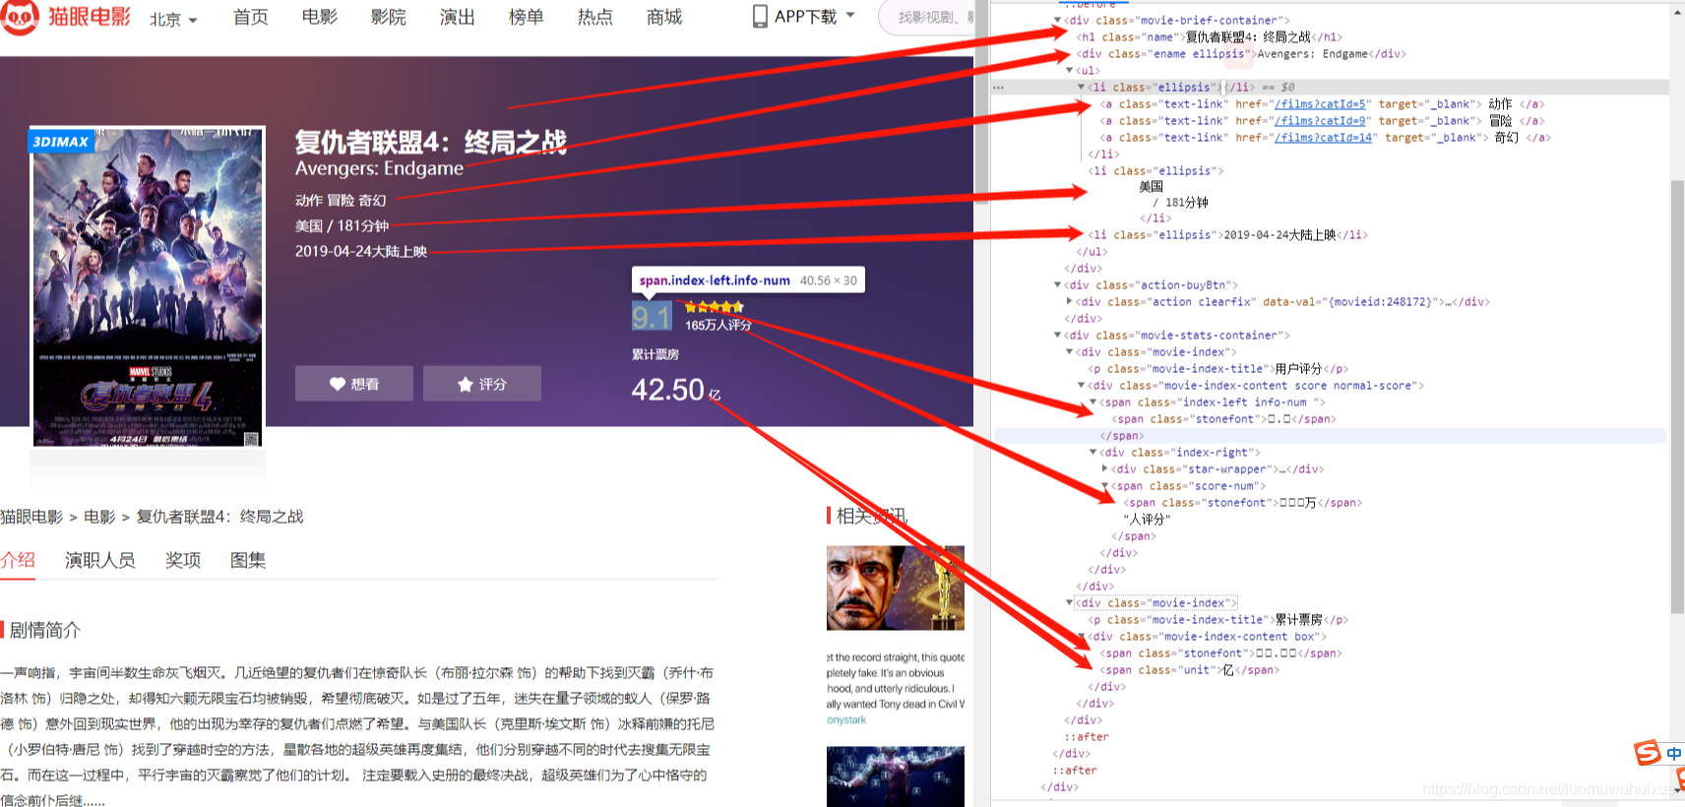Open the APP下载 dropdown arrow

[x=850, y=16]
